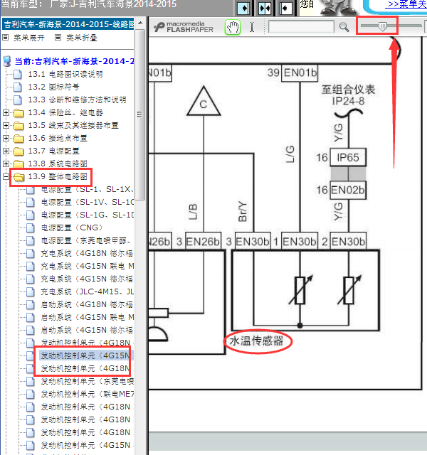The height and width of the screenshot is (455, 427).
Task: Open 电源配置（SL-1、SL-1X entry
Action: pos(87,190)
